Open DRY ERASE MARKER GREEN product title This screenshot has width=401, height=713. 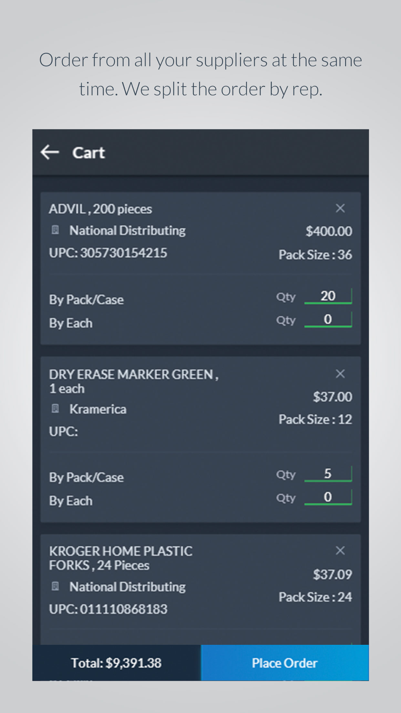[134, 381]
